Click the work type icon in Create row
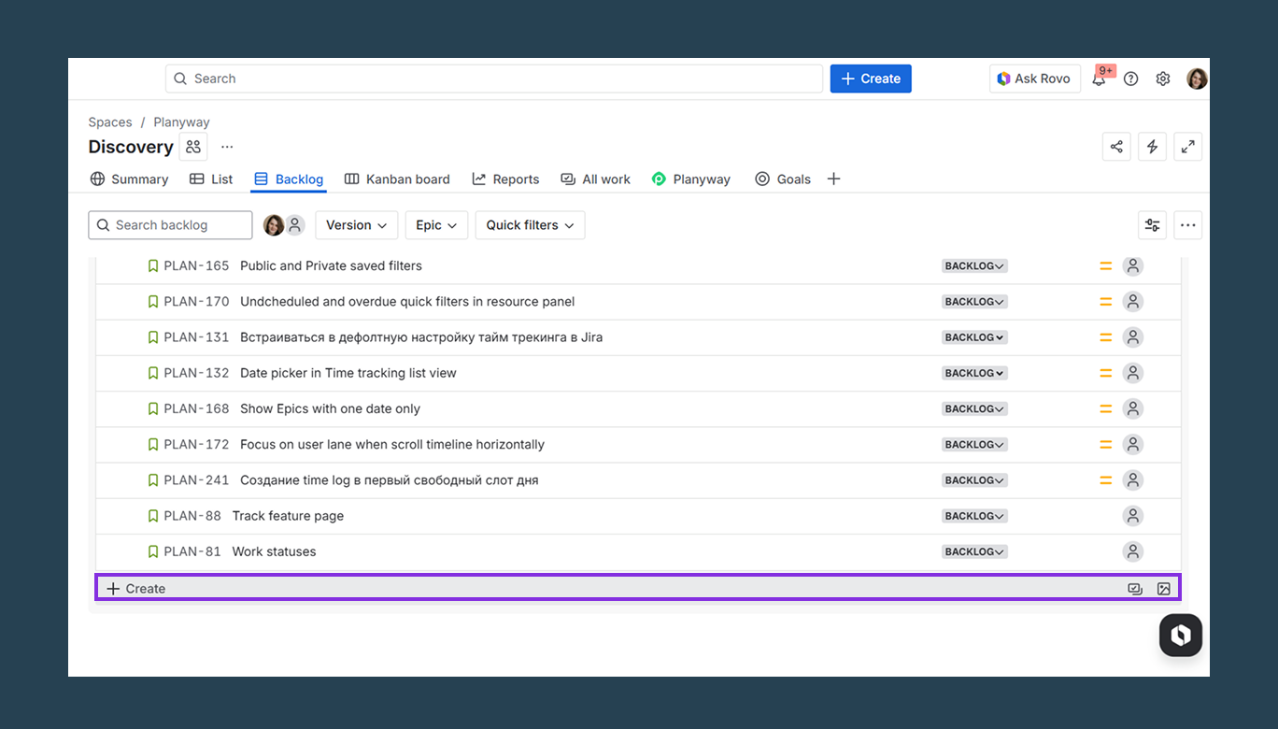This screenshot has height=729, width=1278. [1135, 589]
